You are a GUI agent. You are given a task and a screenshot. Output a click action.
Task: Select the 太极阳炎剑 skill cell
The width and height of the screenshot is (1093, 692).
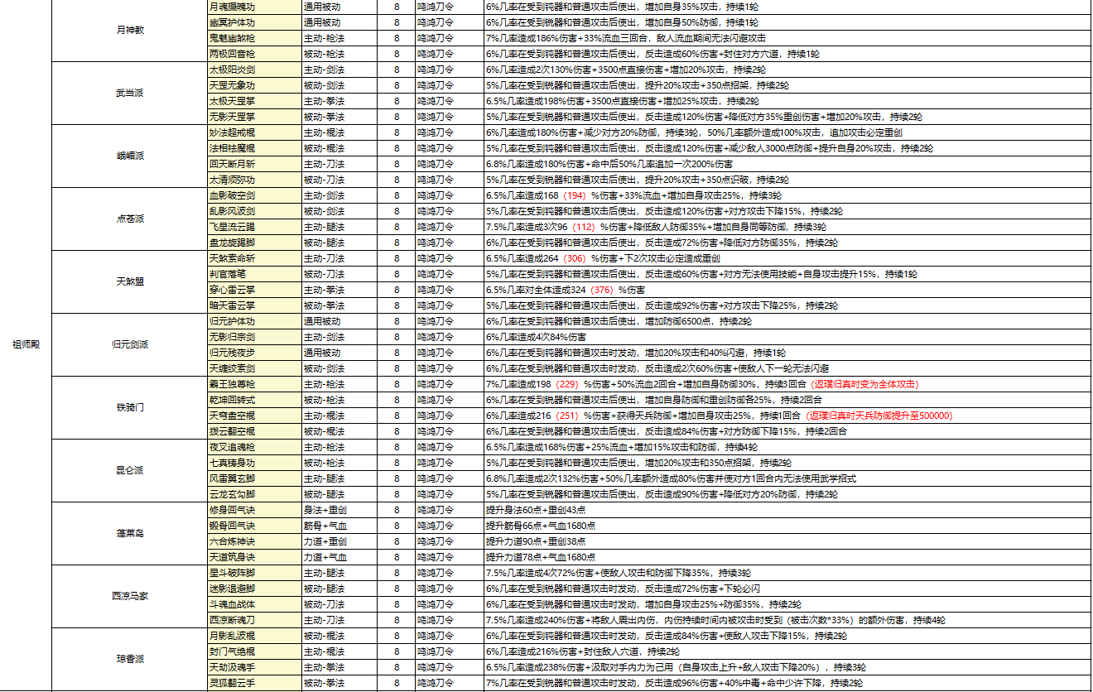click(x=254, y=70)
